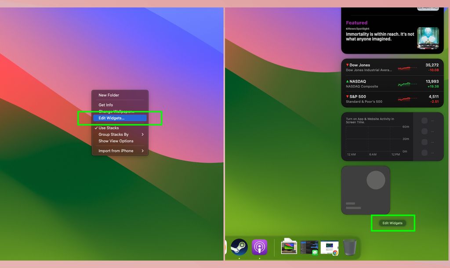Open the Trash at the end of the Dock

point(350,247)
